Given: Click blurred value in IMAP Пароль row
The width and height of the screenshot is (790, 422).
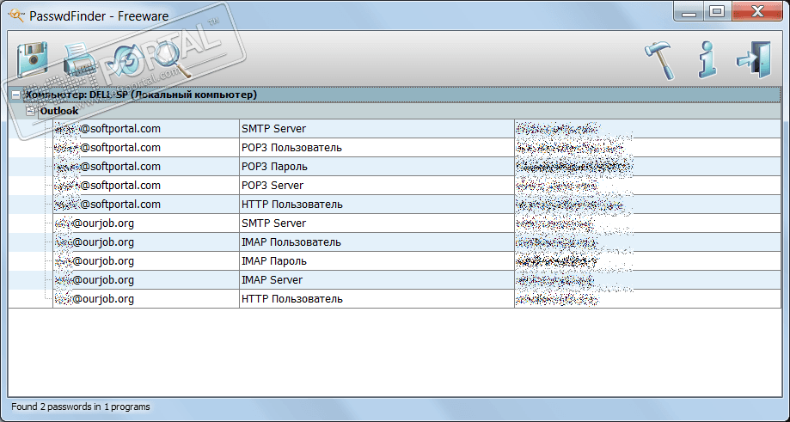Looking at the screenshot, I should [558, 261].
